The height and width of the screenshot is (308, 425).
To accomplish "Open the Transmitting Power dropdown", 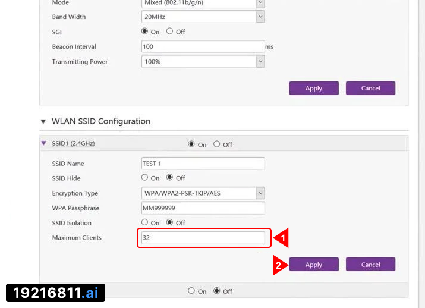I will pos(203,61).
